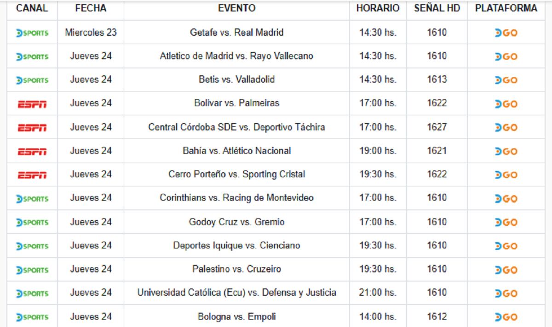Open DGO logo in Bologna vs. Empoli row

[x=506, y=317]
